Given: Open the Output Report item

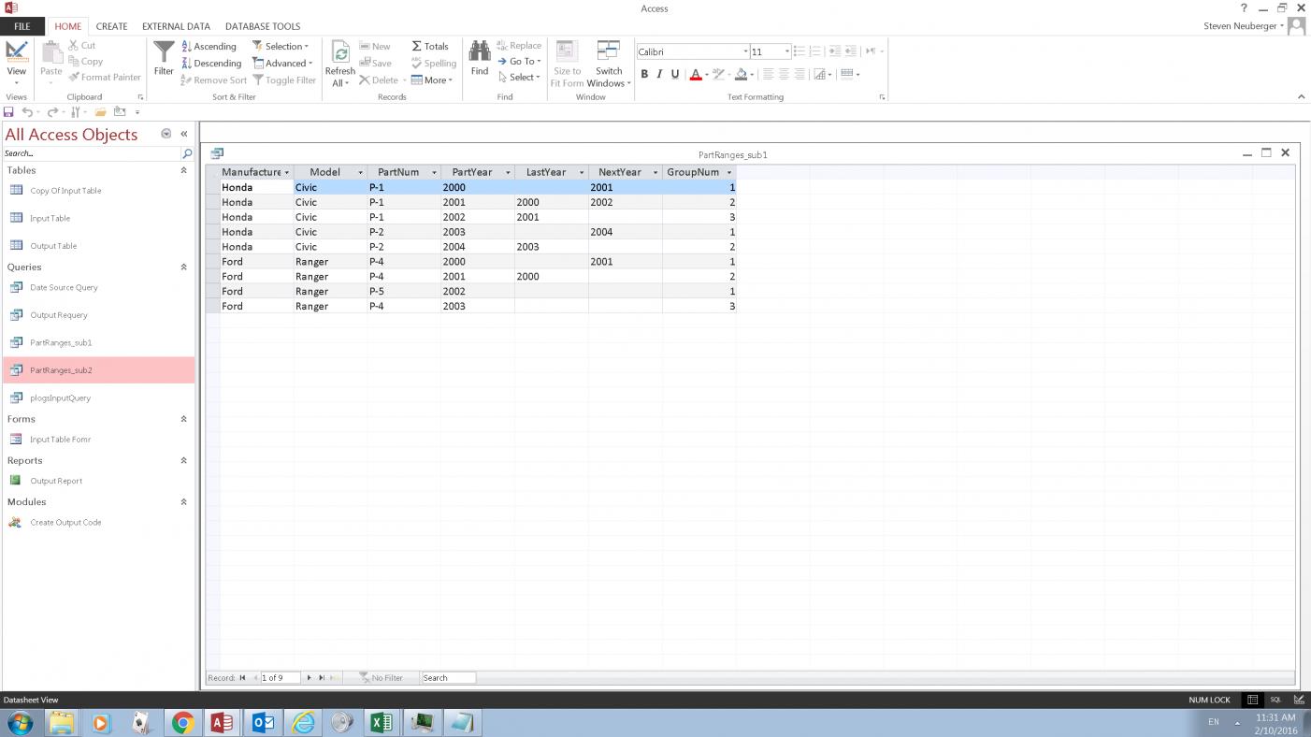Looking at the screenshot, I should point(56,481).
